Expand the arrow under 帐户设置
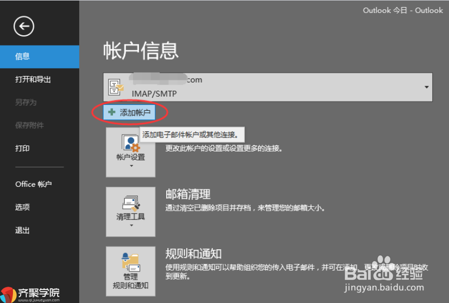449x303 pixels. [x=131, y=166]
